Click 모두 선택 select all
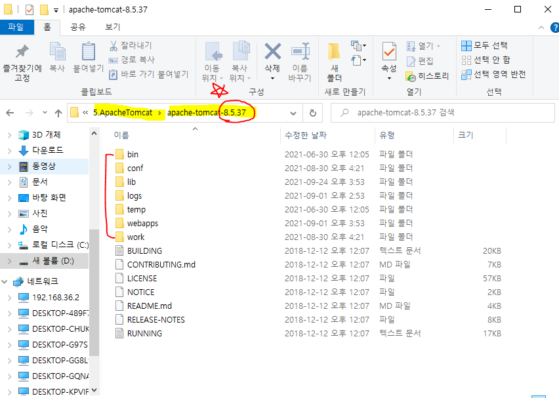 [x=484, y=45]
